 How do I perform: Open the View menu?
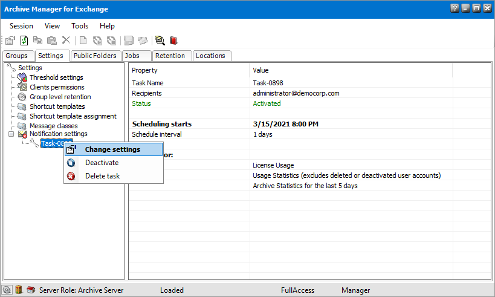pos(52,26)
